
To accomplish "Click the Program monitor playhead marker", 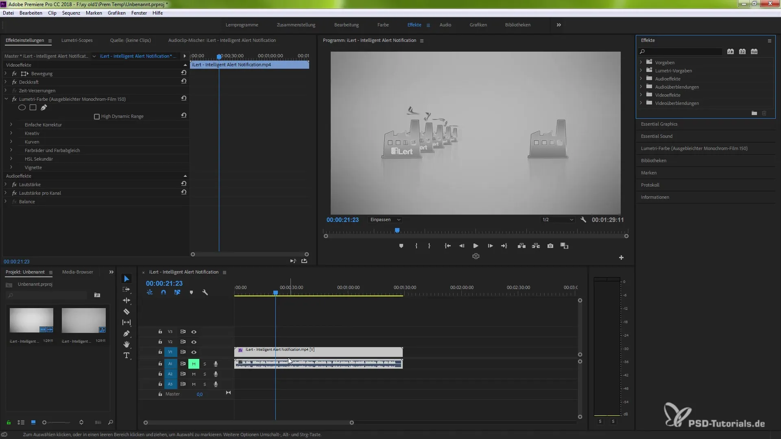I will pos(397,230).
